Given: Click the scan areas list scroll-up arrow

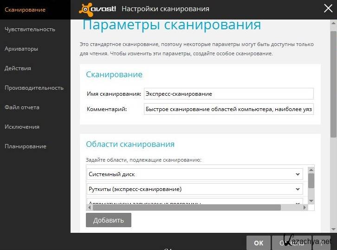Looking at the screenshot, I should click(311, 169).
